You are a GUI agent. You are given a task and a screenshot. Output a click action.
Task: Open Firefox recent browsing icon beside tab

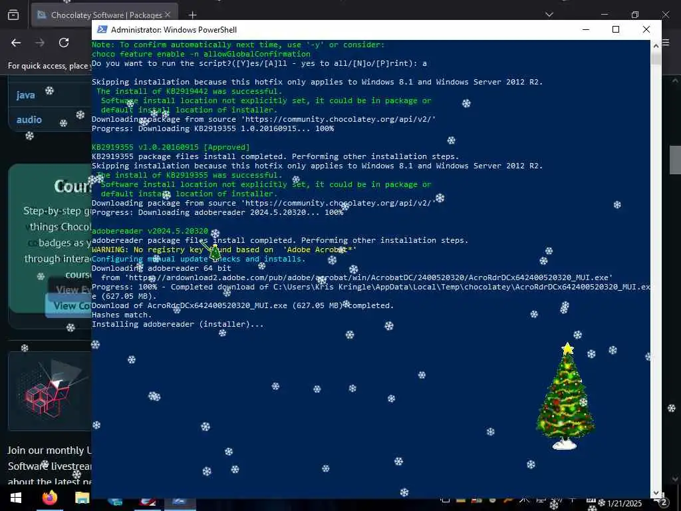pyautogui.click(x=13, y=15)
